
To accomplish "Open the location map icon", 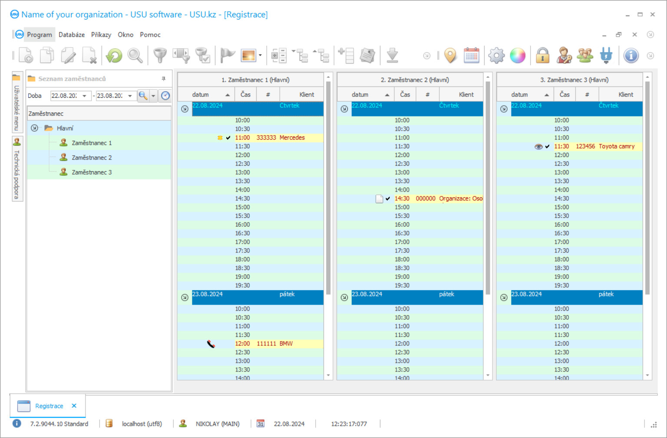I will click(x=450, y=55).
